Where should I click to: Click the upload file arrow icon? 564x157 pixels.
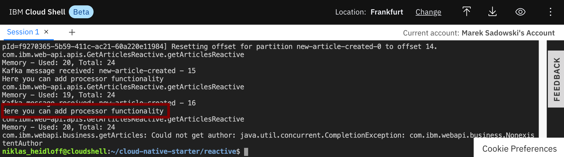point(467,12)
